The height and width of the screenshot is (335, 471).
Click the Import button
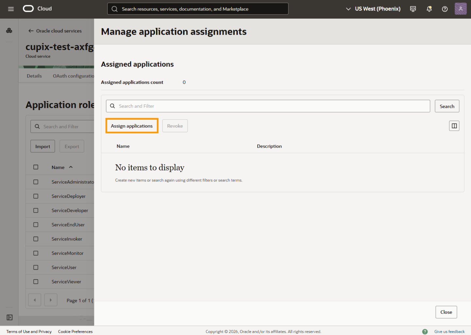coord(43,147)
